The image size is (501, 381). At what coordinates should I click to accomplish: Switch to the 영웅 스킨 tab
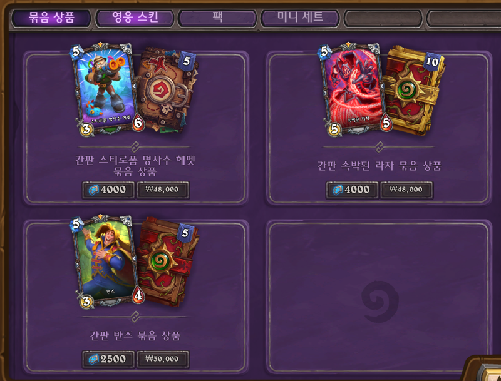pyautogui.click(x=135, y=18)
